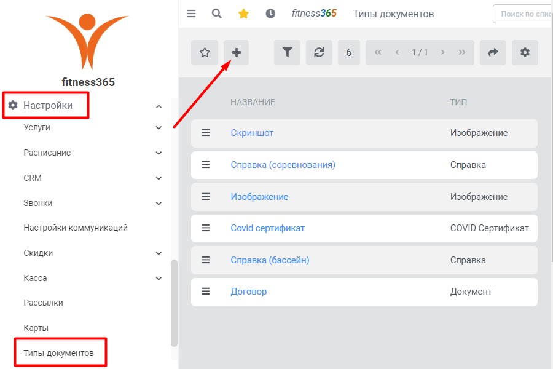Click drag handle of Справка (бассейн) row
This screenshot has height=369, width=553.
(206, 260)
